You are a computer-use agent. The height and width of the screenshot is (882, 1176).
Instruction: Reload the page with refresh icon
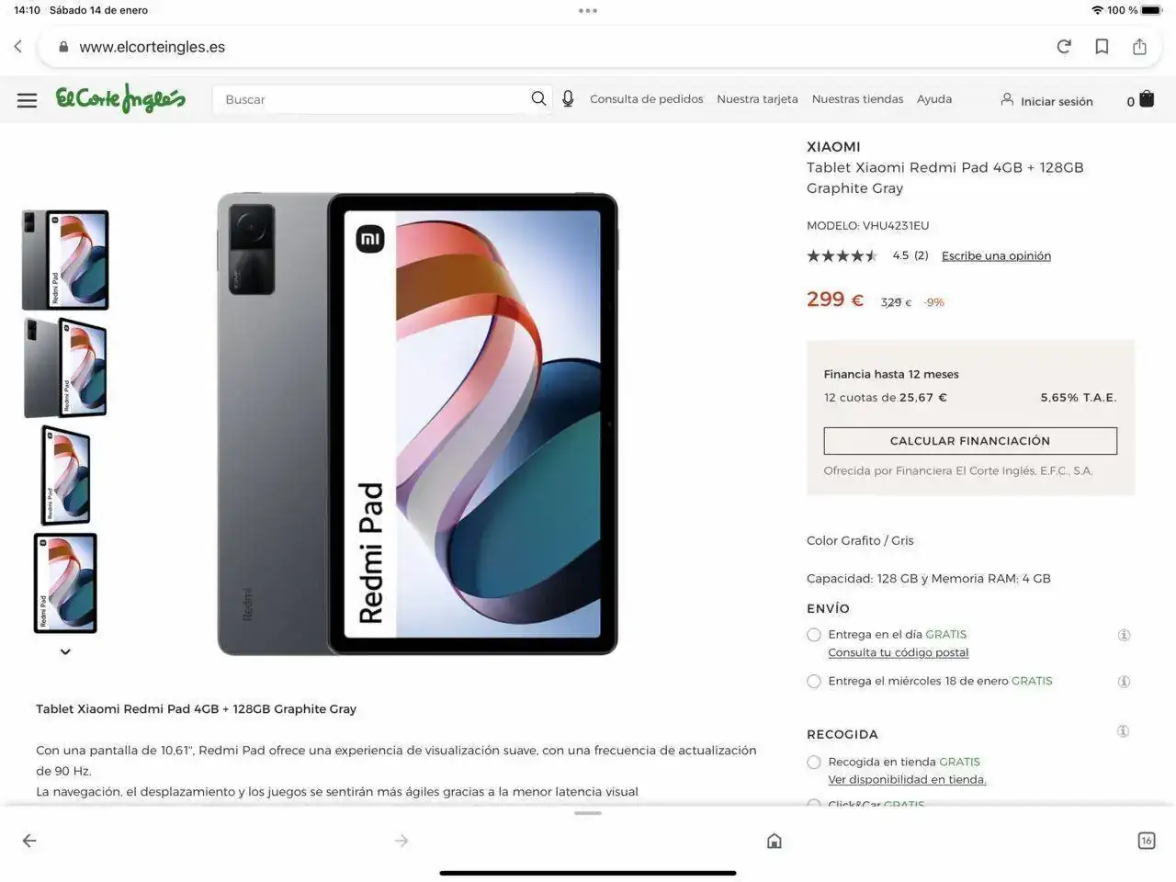click(1064, 47)
